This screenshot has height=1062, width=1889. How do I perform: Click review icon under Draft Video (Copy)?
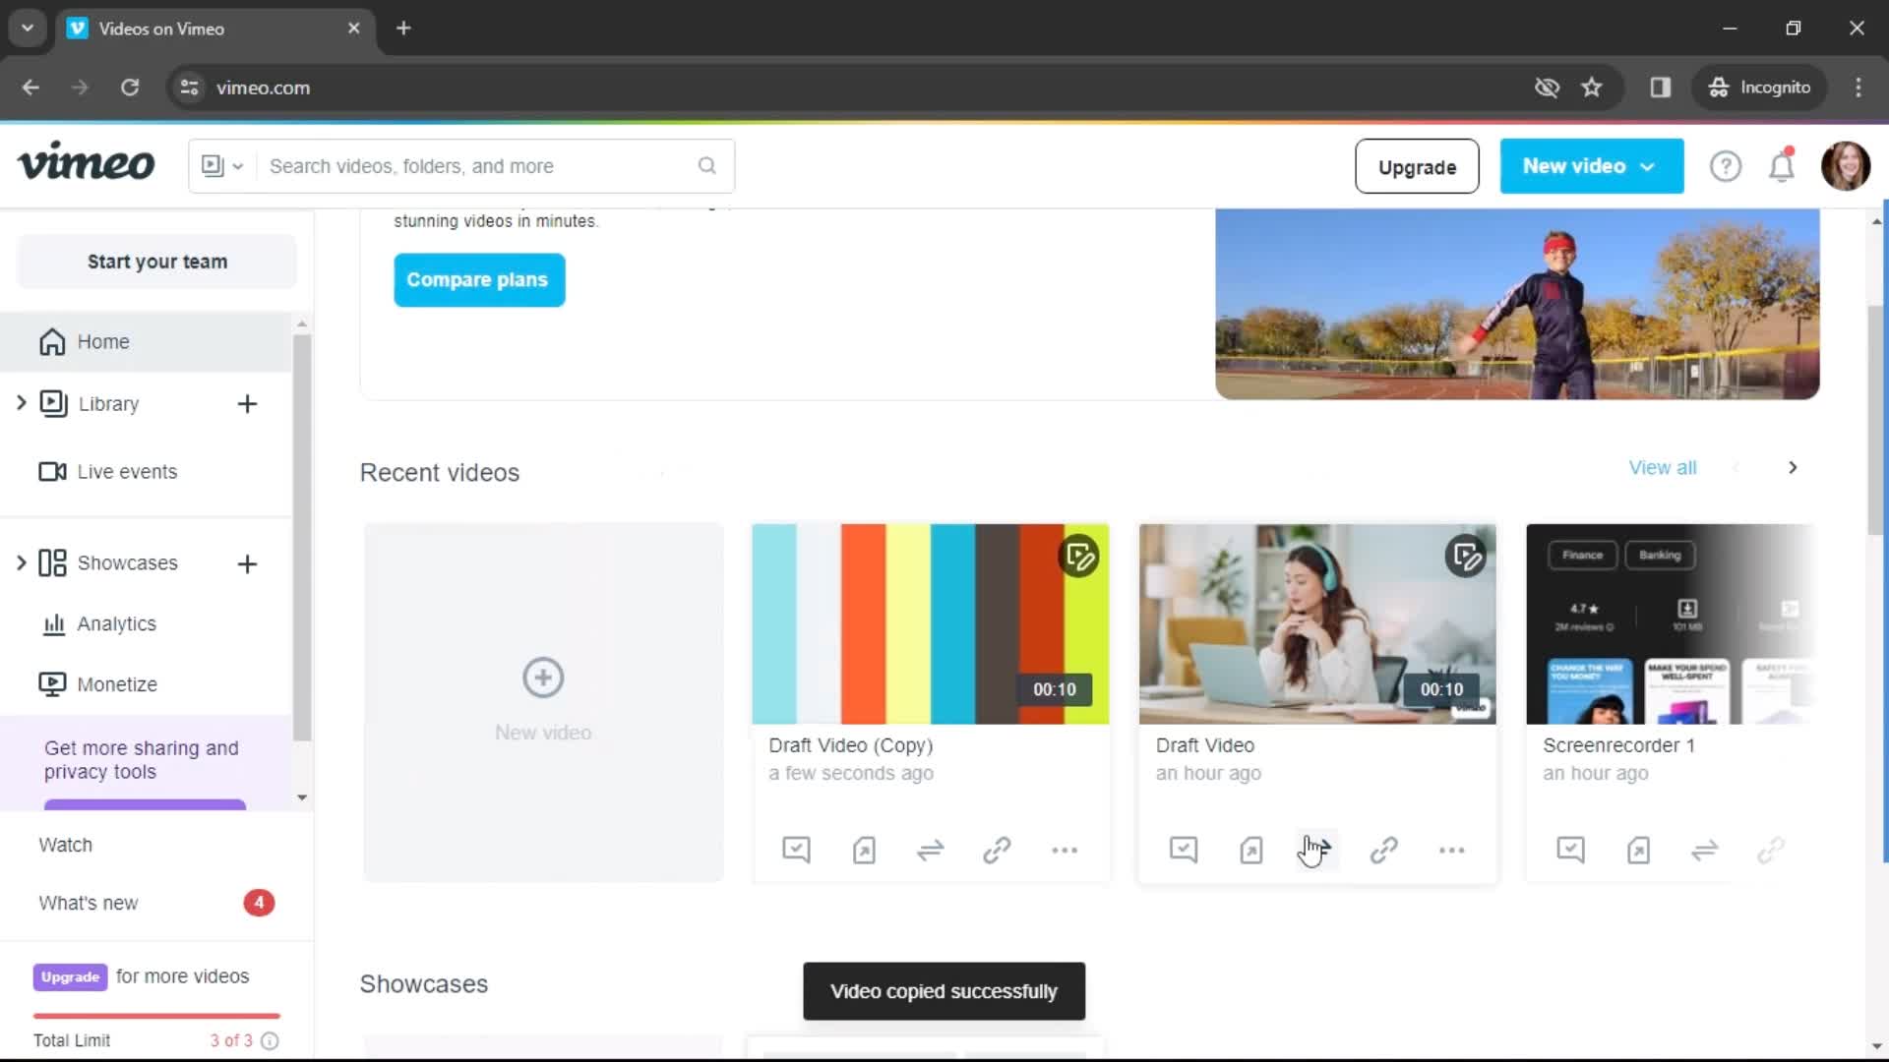point(796,850)
